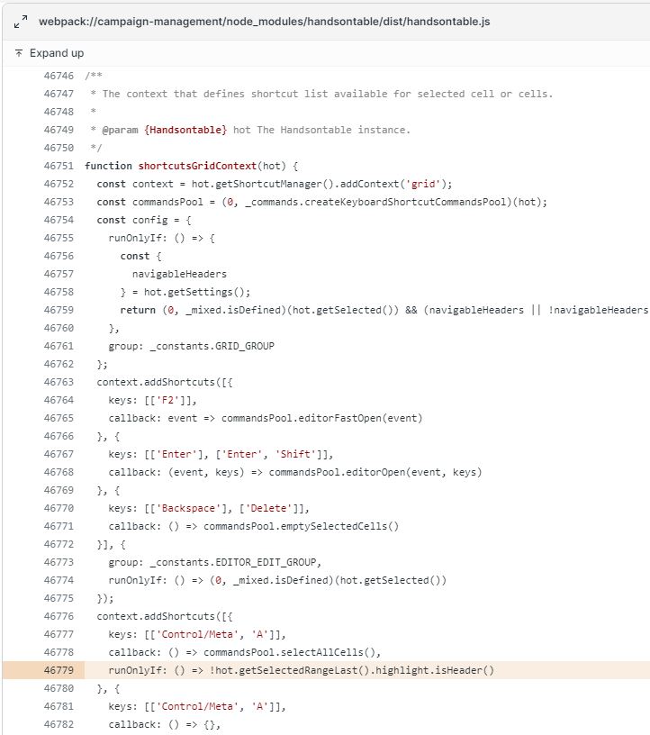650x735 pixels.
Task: Click commandsPool.editorOpen(event, keys) call
Action: tap(375, 472)
